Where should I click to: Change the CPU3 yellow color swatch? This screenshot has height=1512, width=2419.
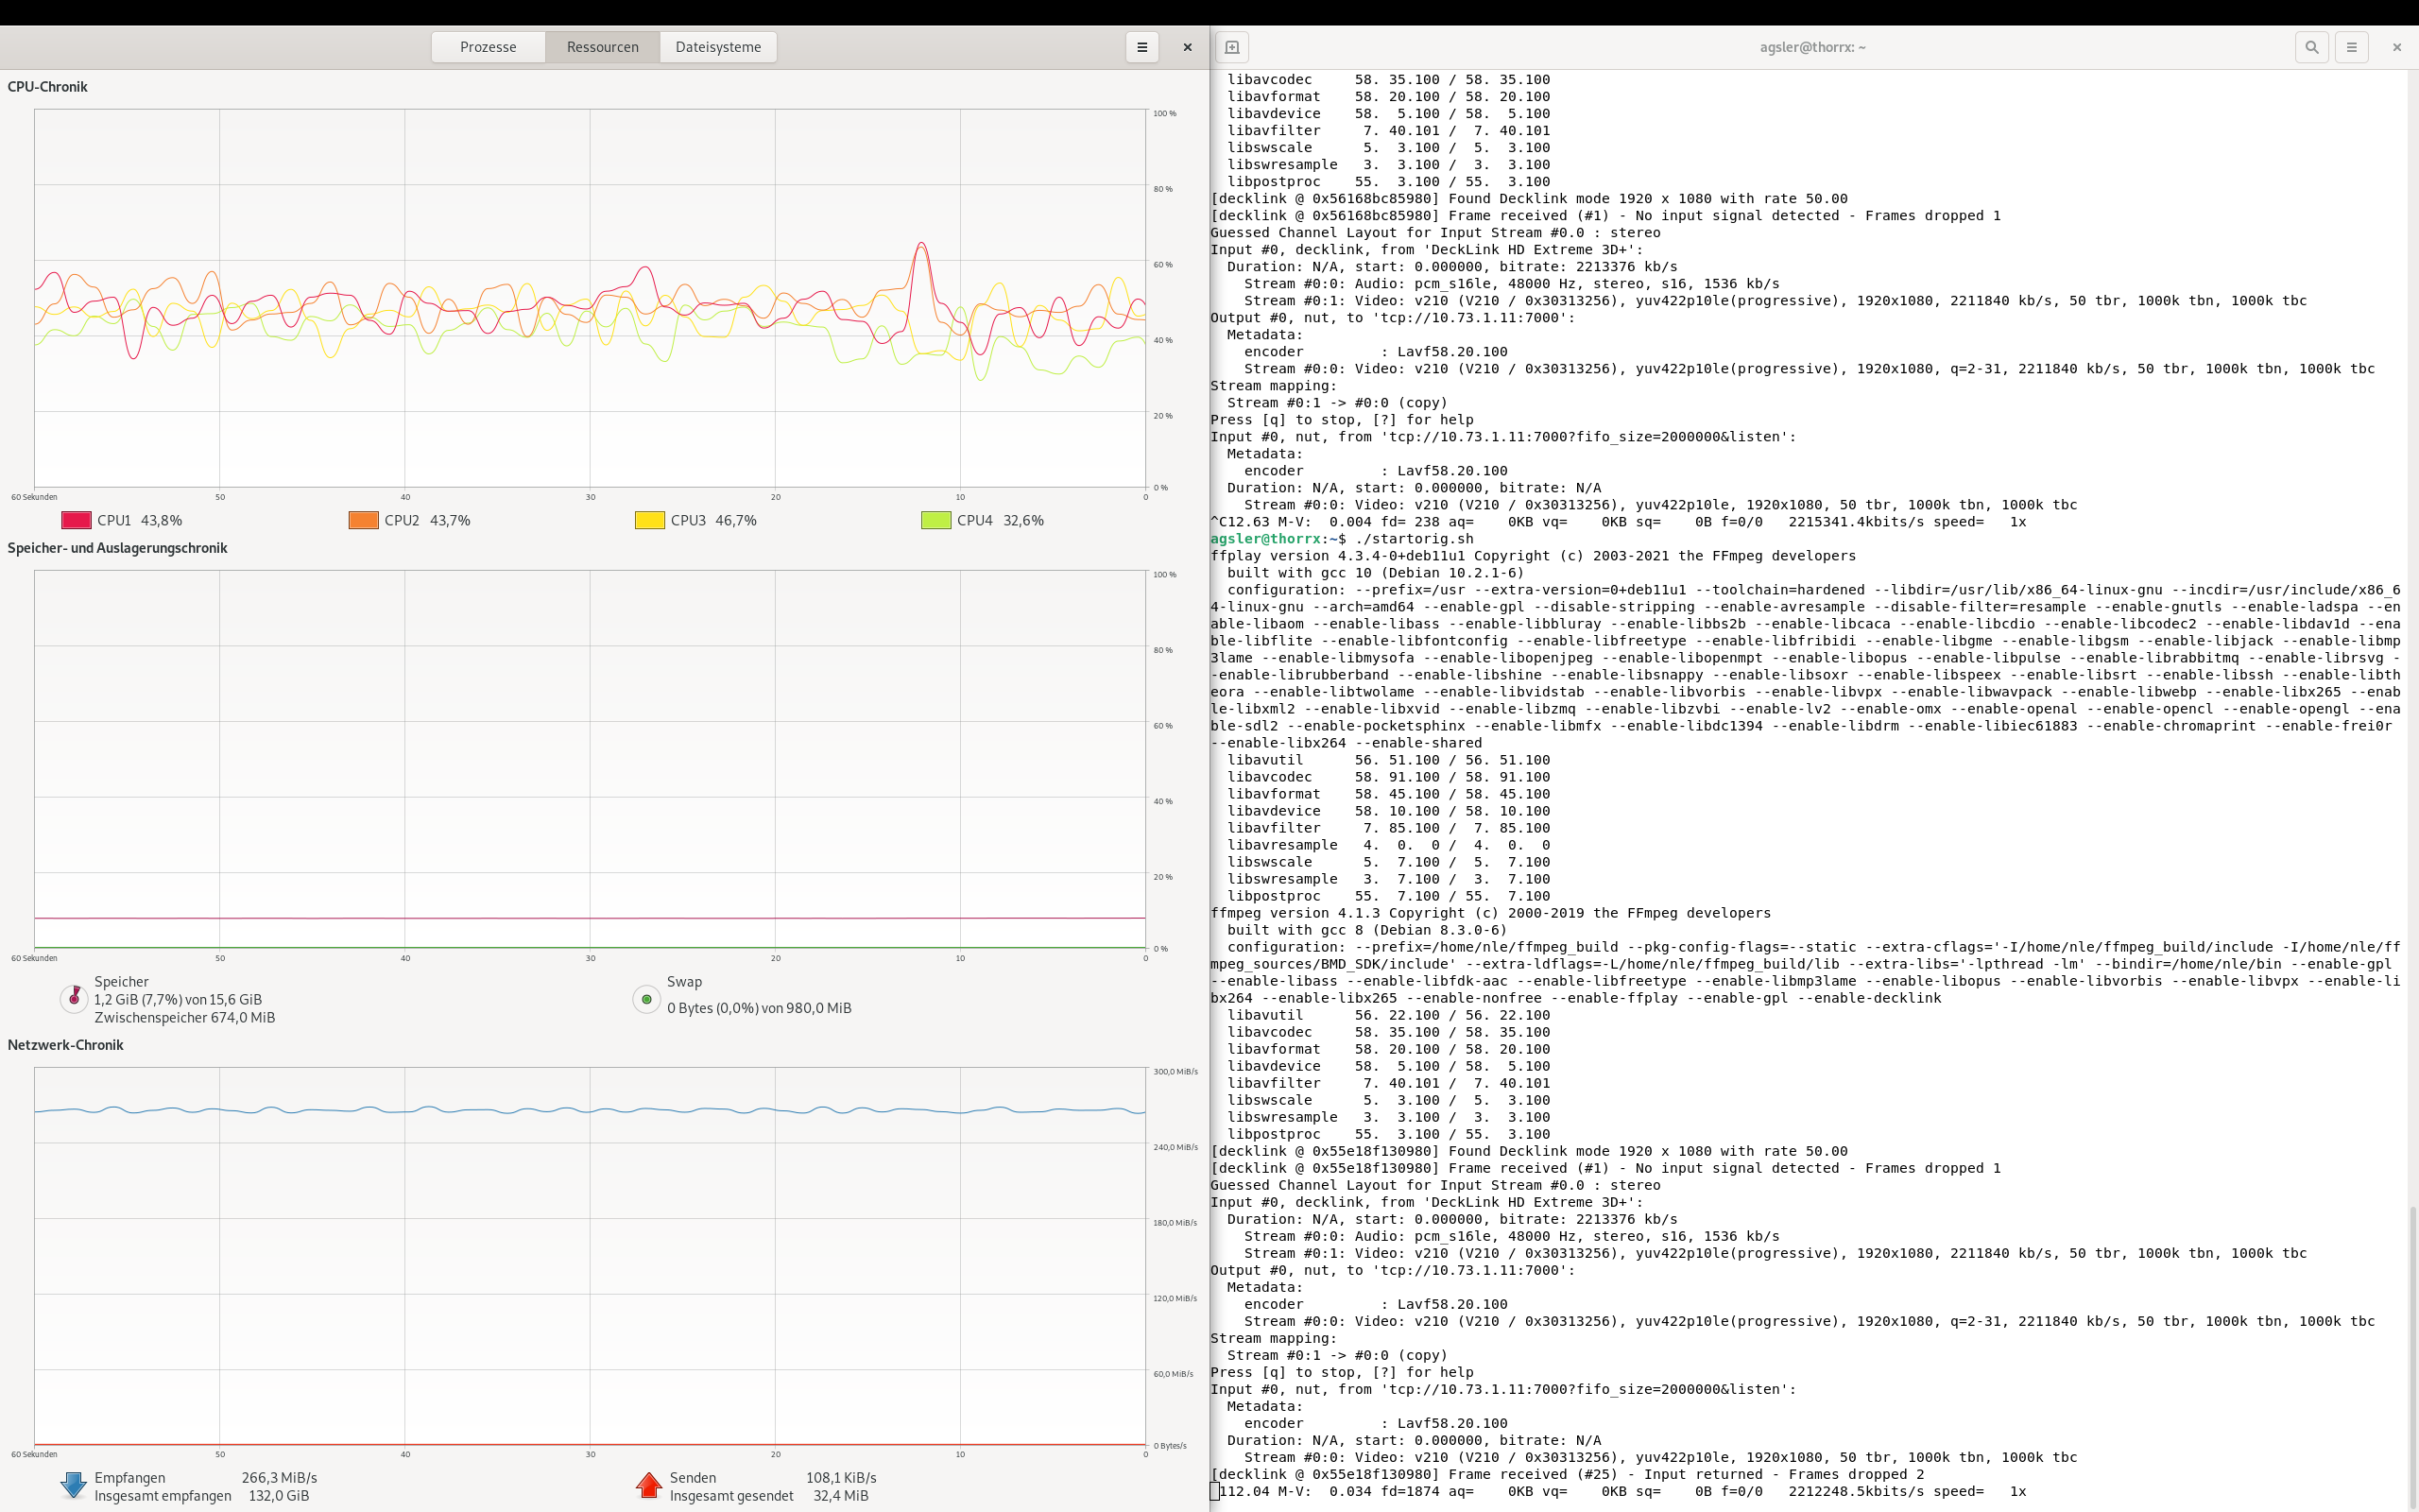[x=650, y=520]
